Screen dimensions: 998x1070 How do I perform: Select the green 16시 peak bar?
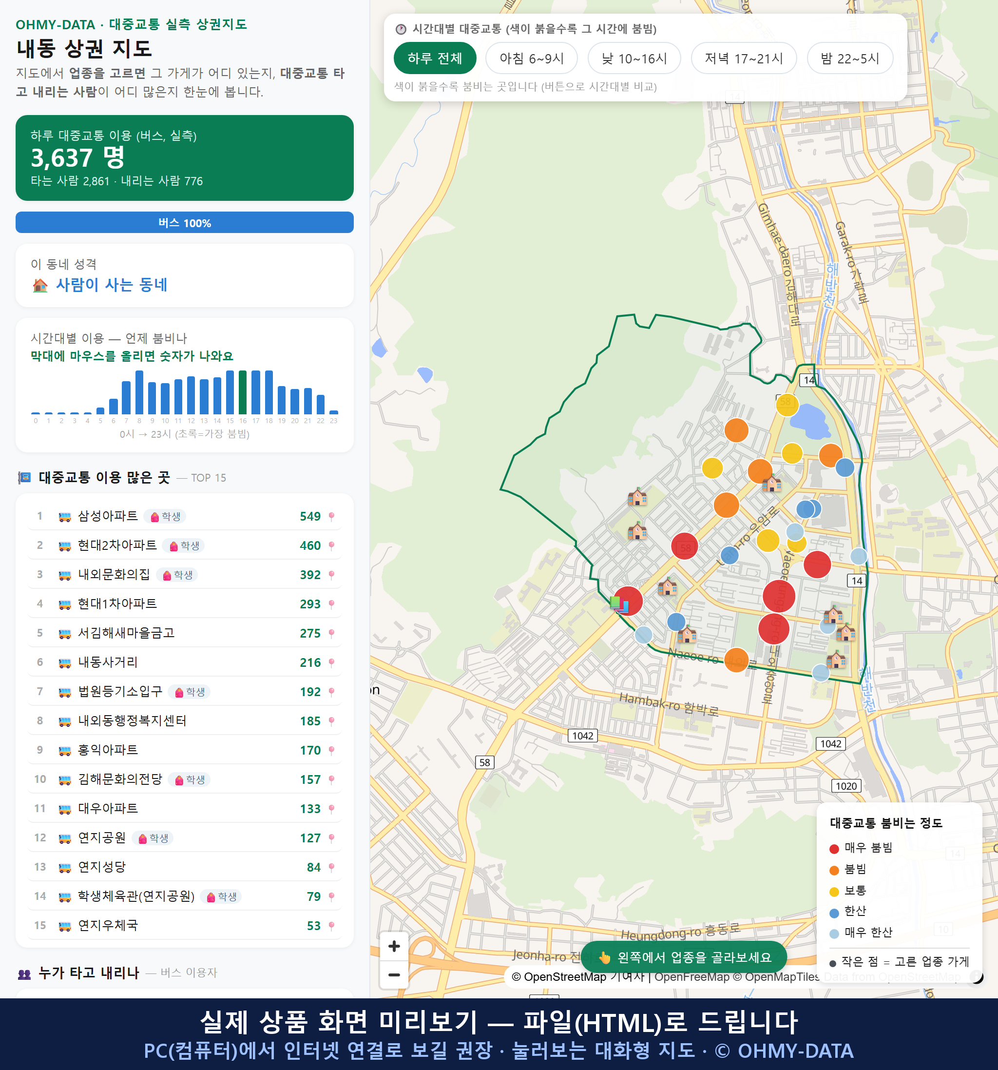pyautogui.click(x=243, y=392)
